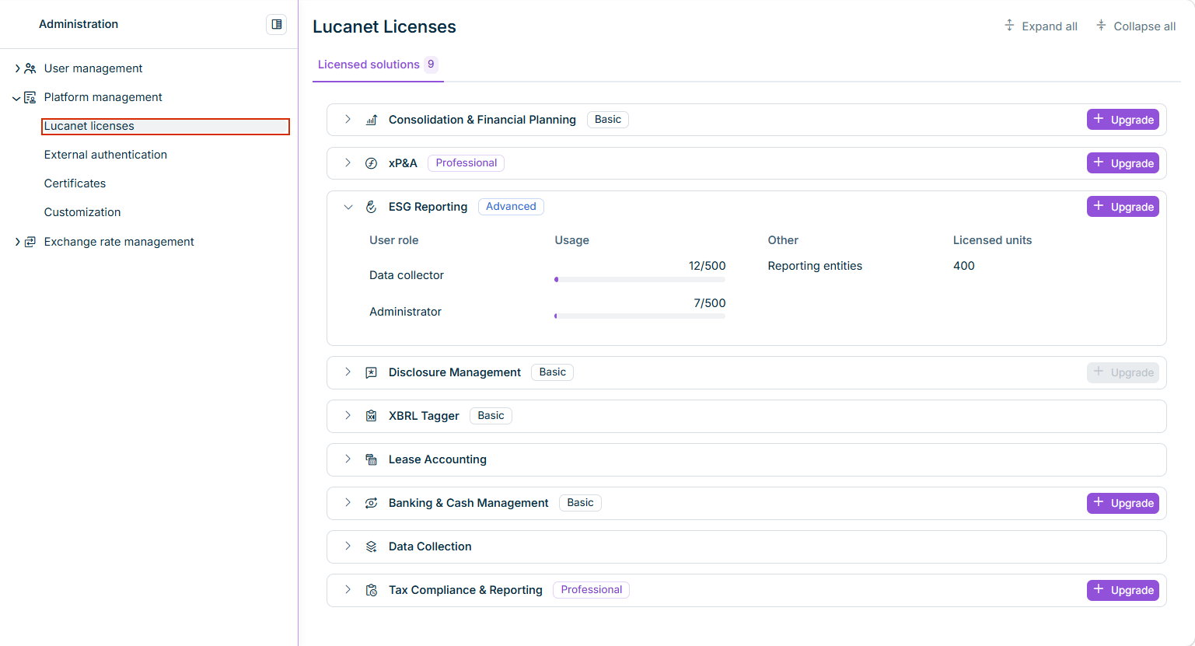Click the Tax Compliance & Reporting icon
The height and width of the screenshot is (646, 1195).
tap(372, 590)
